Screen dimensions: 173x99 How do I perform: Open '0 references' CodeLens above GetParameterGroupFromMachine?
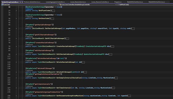[x=29, y=94]
